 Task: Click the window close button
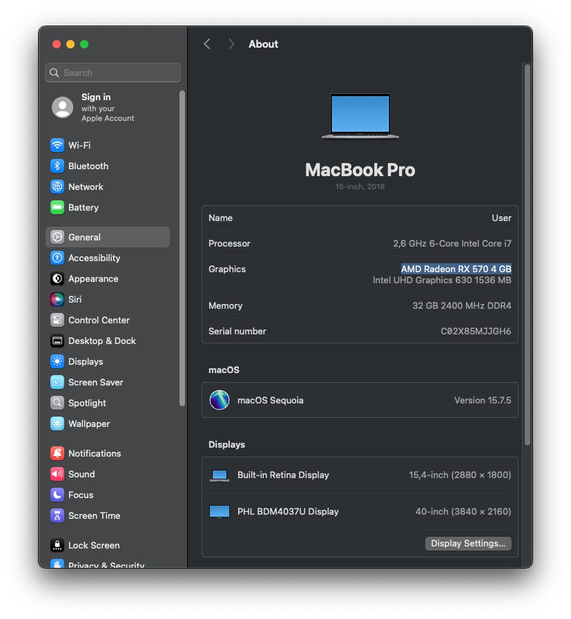point(57,44)
